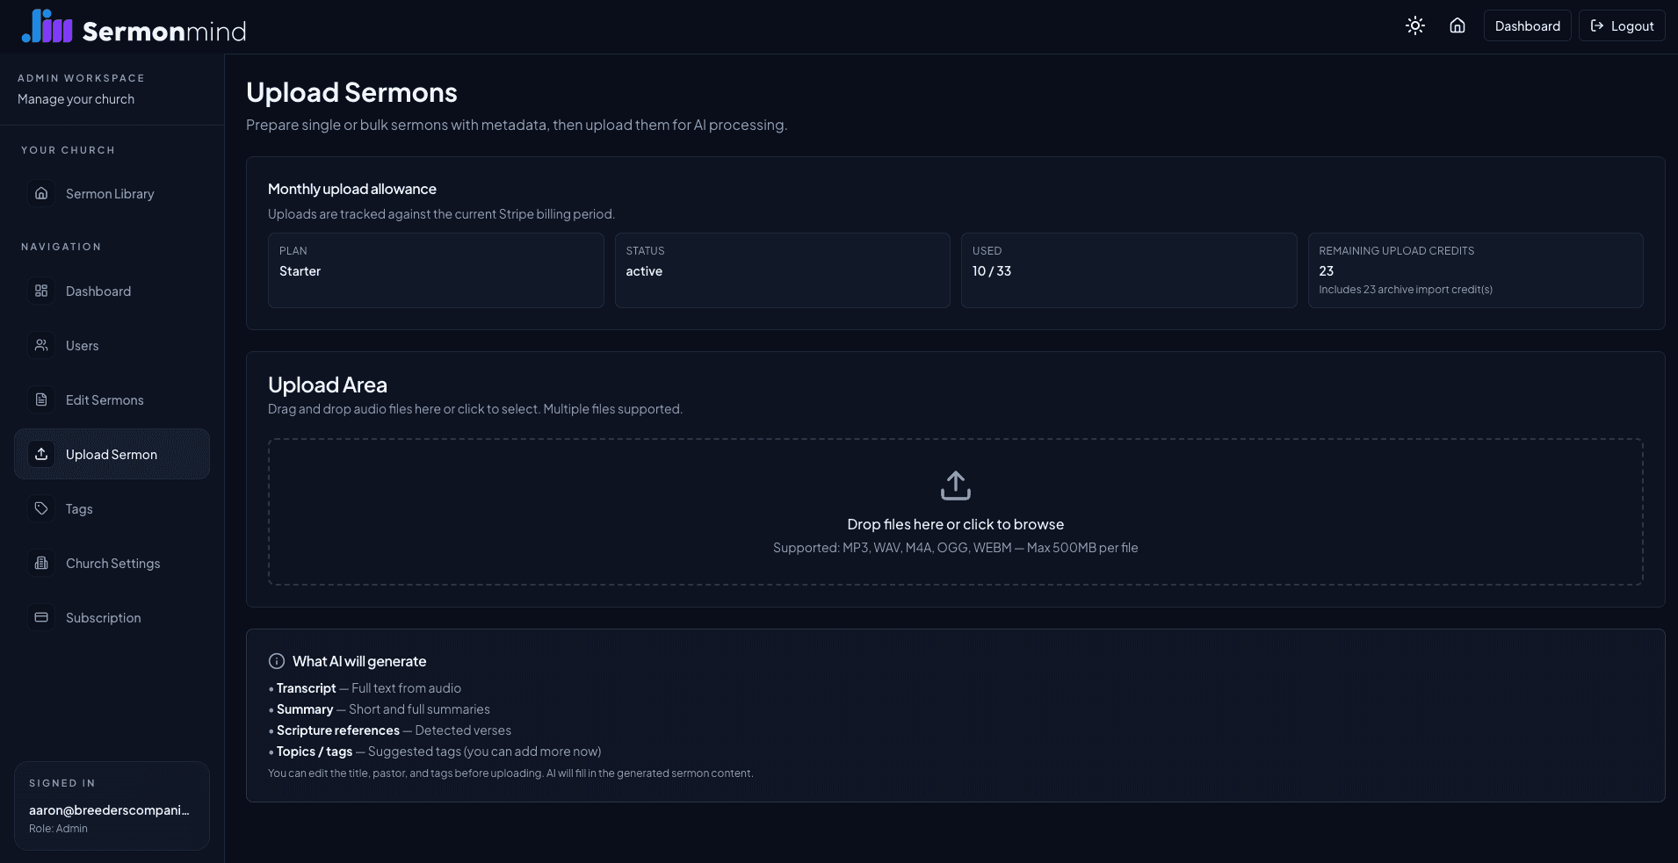Open Tags in the sidebar
Viewport: 1678px width, 863px height.
(x=112, y=508)
